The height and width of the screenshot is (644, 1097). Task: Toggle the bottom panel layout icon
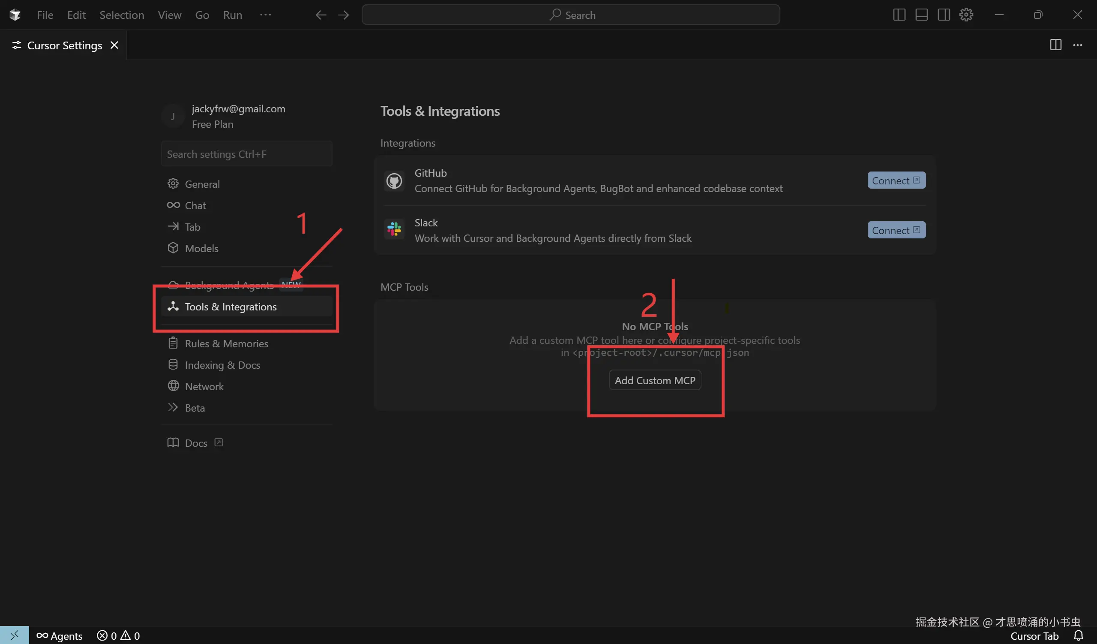pyautogui.click(x=921, y=15)
